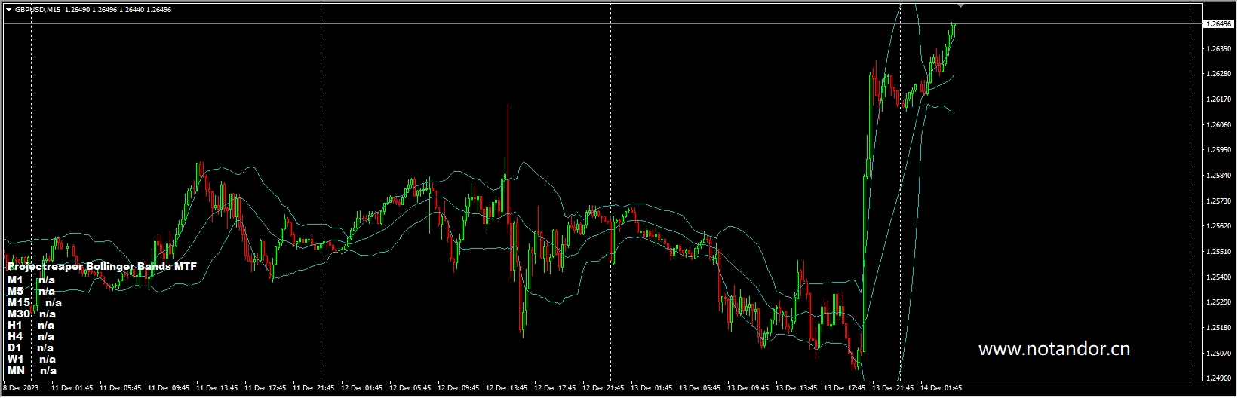Click the 11 Dec 13:45 time label
This screenshot has width=1238, height=398.
pos(217,389)
